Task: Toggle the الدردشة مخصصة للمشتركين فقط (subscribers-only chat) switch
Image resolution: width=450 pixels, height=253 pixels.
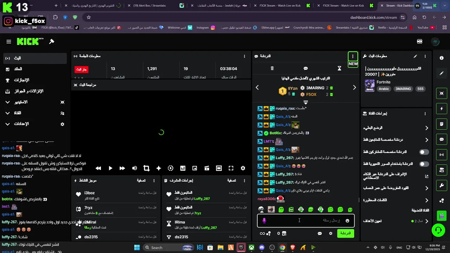Action: pyautogui.click(x=424, y=152)
